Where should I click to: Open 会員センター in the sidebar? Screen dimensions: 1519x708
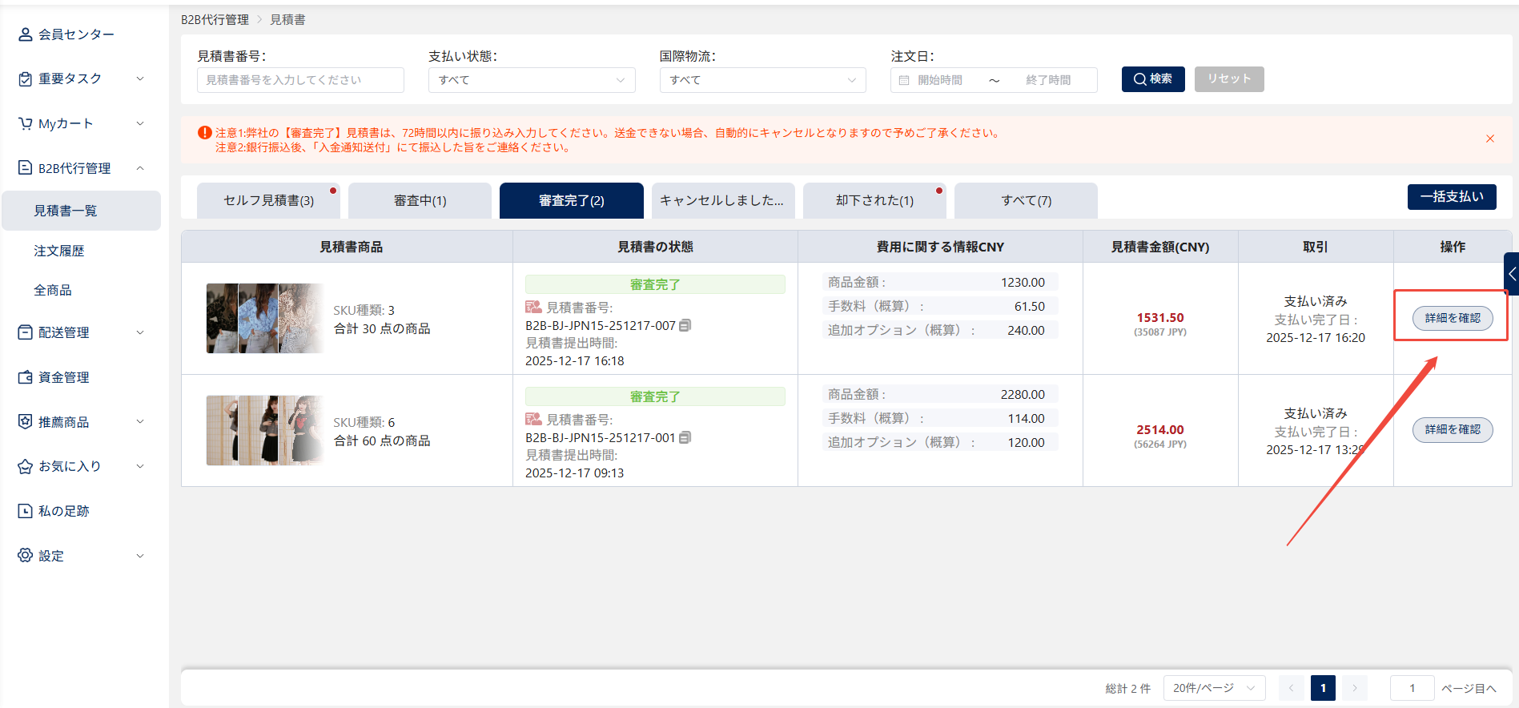pyautogui.click(x=76, y=34)
